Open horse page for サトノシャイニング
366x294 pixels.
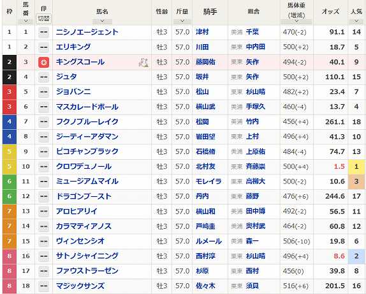[87, 256]
